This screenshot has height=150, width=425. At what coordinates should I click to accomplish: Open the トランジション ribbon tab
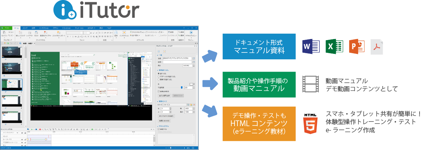(x=66, y=28)
